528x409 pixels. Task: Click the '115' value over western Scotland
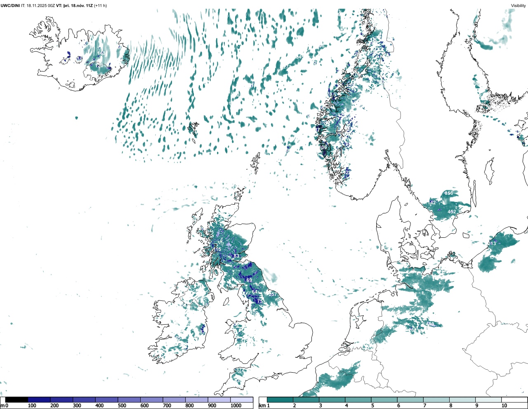217,250
